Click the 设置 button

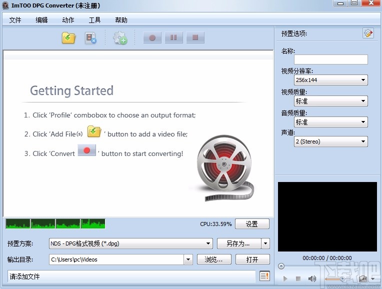(x=252, y=224)
